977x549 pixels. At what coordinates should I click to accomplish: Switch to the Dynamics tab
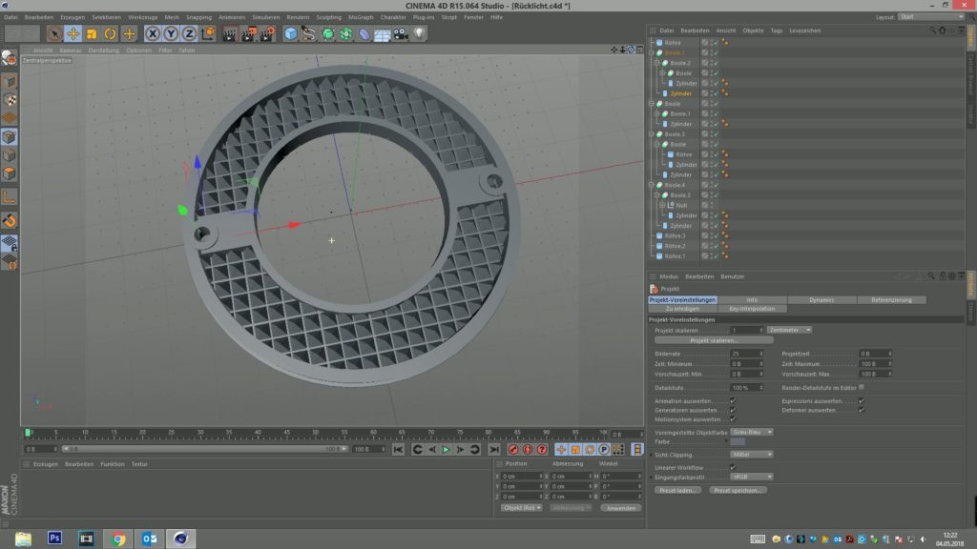821,299
